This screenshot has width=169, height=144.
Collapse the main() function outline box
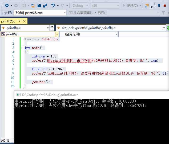(23, 48)
